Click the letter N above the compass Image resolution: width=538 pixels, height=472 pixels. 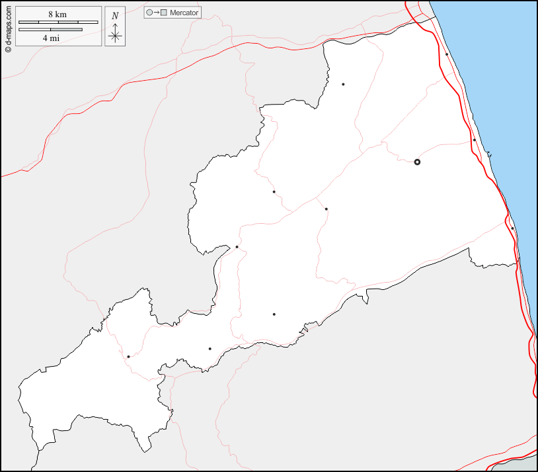coord(115,16)
